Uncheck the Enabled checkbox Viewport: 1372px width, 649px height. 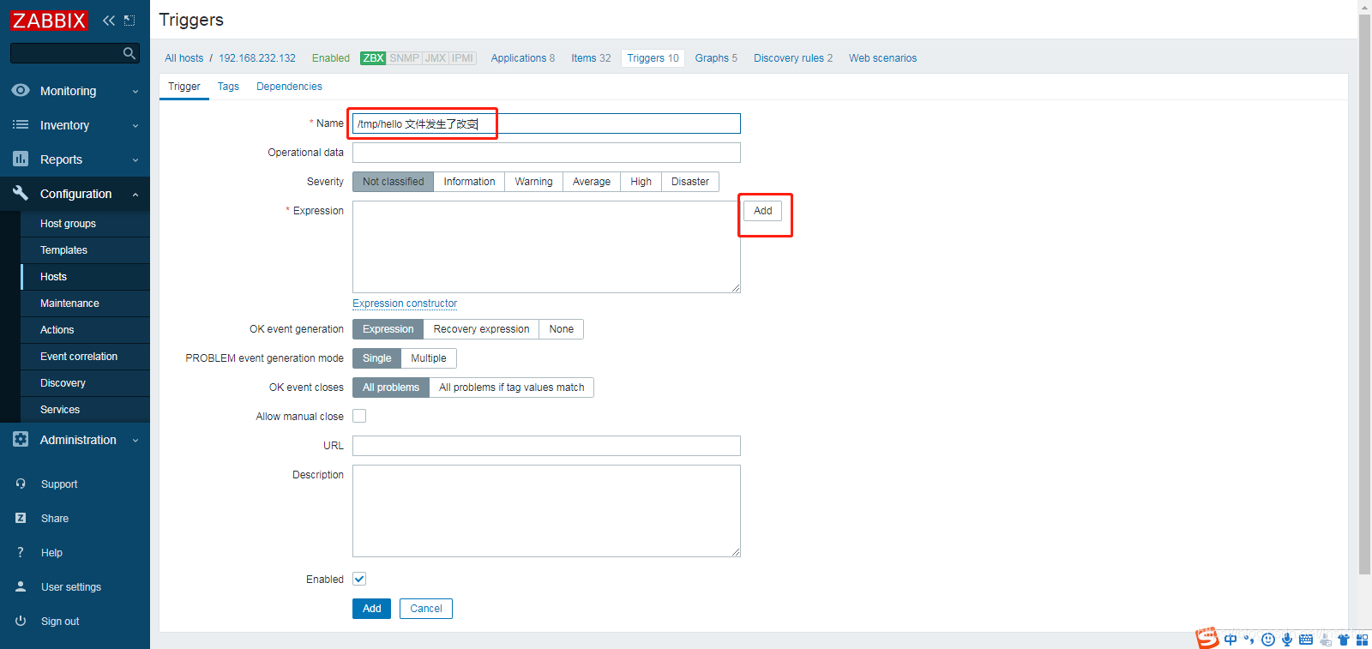[x=359, y=579]
